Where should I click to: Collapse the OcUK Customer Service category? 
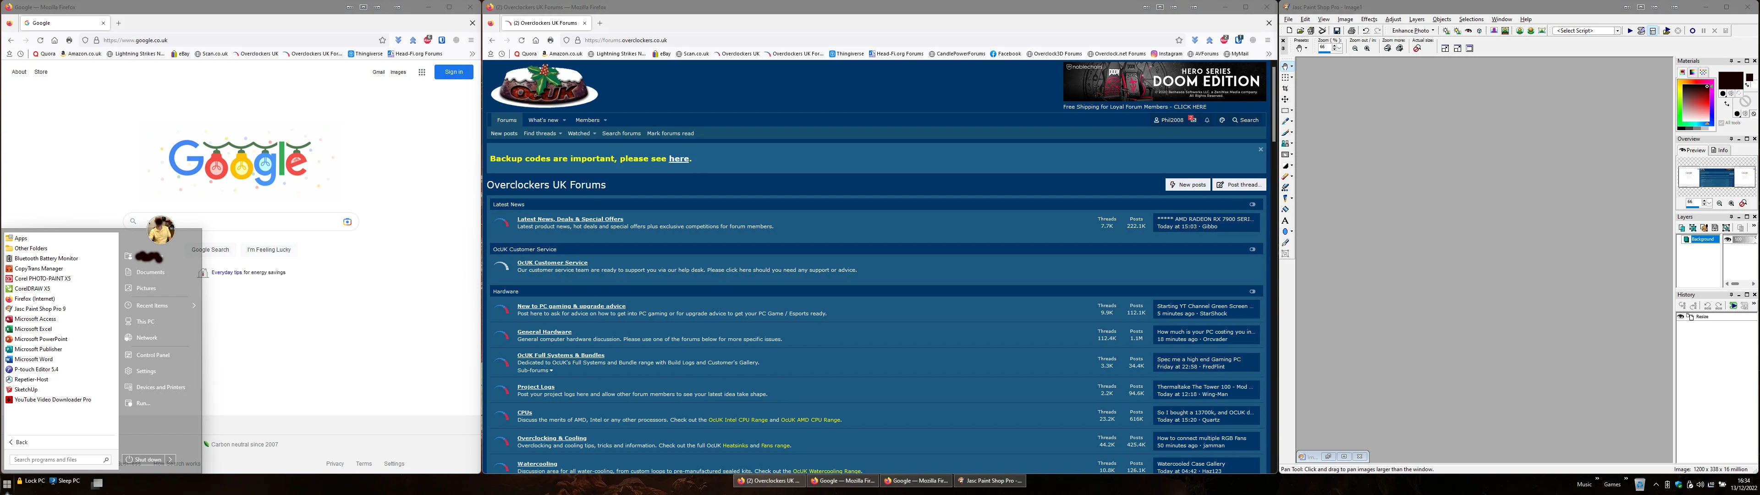1252,249
